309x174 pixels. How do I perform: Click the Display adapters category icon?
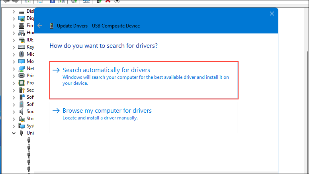(x=22, y=18)
